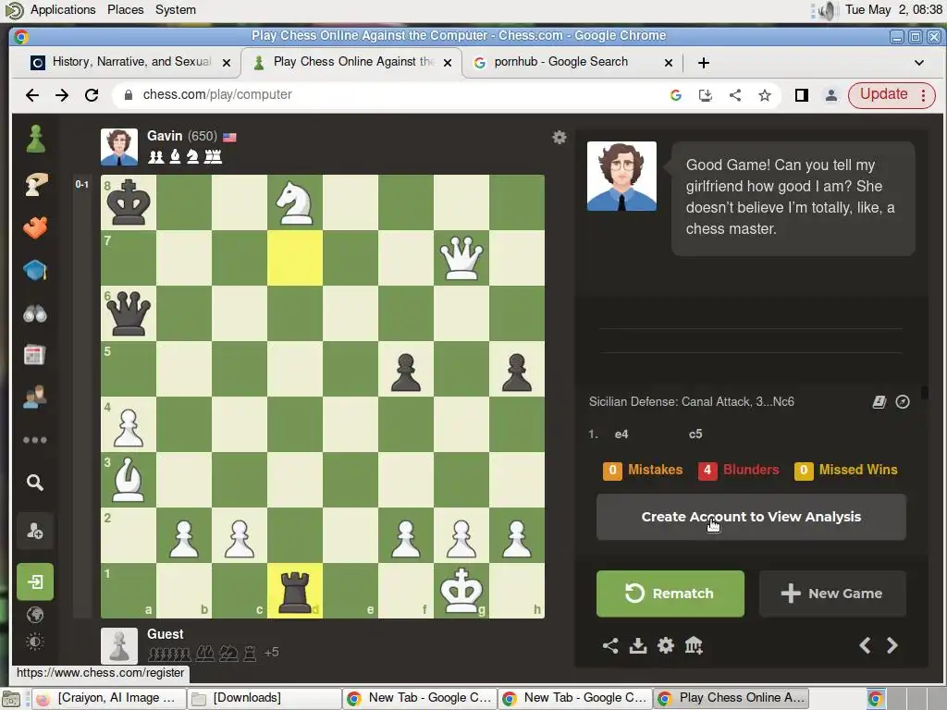
Task: Open a new browser tab
Action: pos(704,62)
